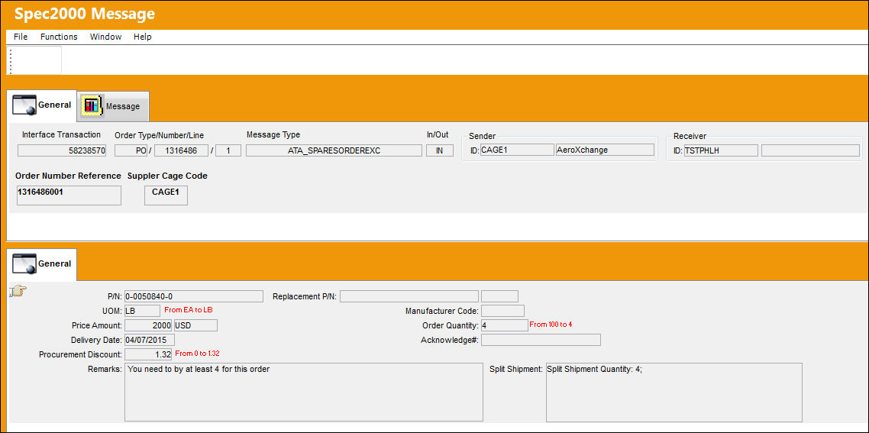Screen dimensions: 869x433
Task: Click the Suppler Cage Code box CAGE1
Action: [166, 195]
